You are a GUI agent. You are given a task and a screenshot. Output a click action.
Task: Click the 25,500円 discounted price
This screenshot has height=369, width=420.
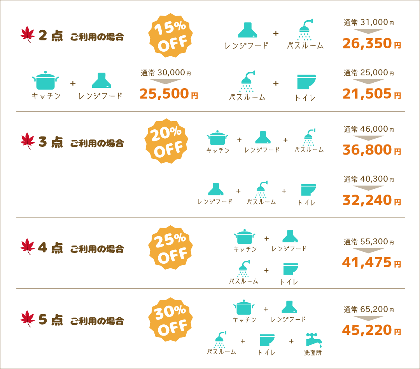tap(169, 94)
